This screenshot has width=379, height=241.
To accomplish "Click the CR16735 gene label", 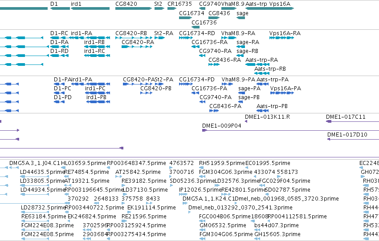I will [x=179, y=4].
